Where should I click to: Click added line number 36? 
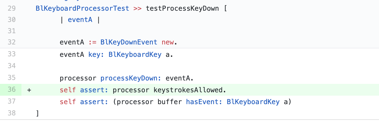(12, 90)
